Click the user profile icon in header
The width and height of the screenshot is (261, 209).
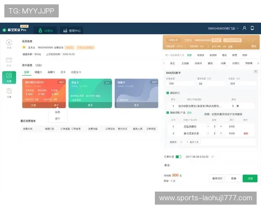(x=244, y=28)
